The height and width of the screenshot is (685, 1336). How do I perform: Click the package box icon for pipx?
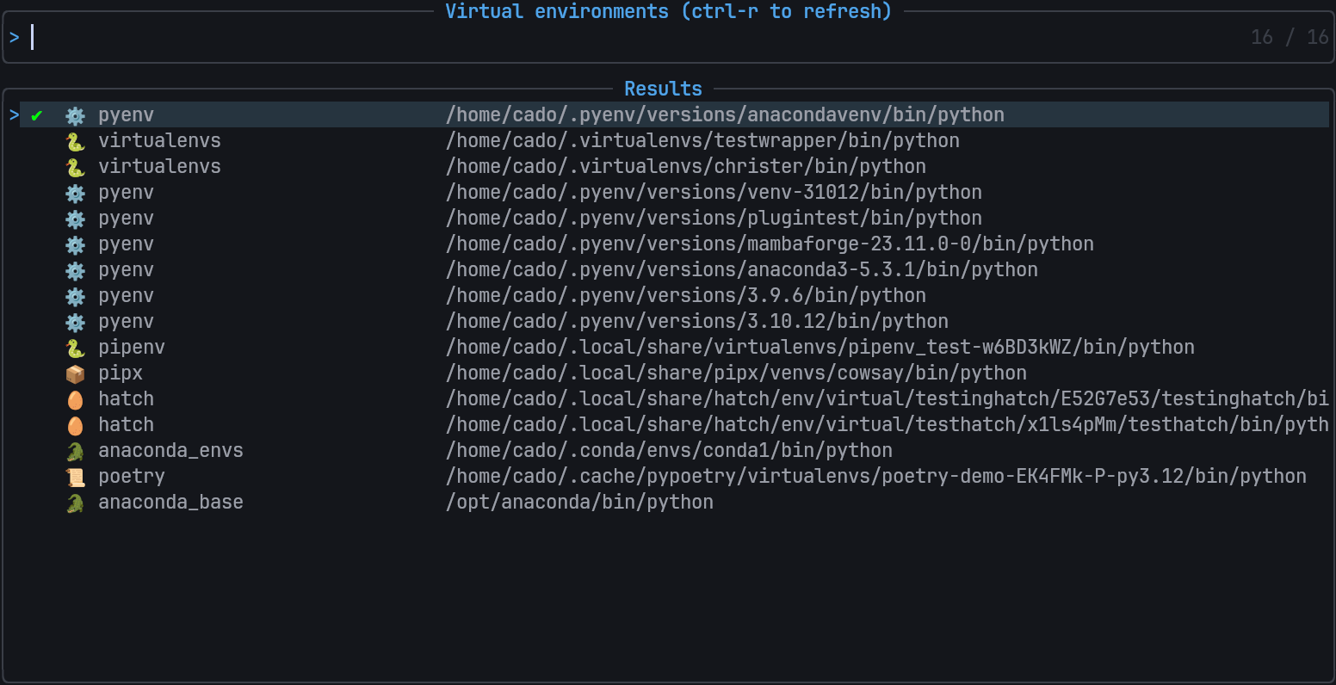(x=76, y=373)
